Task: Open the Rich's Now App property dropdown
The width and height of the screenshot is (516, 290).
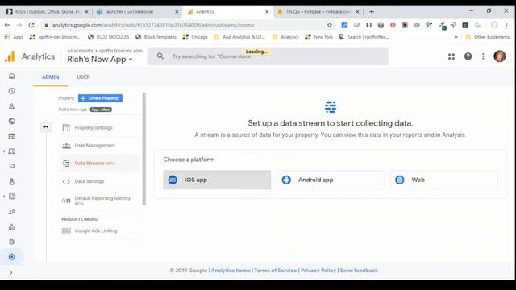Action: tap(100, 59)
